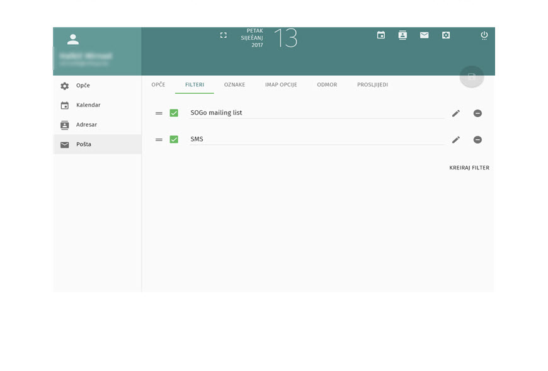Open the Preferences gear icon in the header
This screenshot has width=548, height=371.
click(x=446, y=35)
